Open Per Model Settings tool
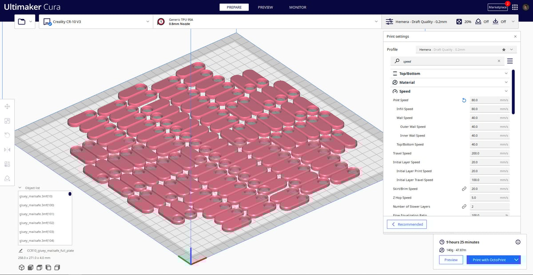Screen dimensions: 533x275 click(7, 164)
